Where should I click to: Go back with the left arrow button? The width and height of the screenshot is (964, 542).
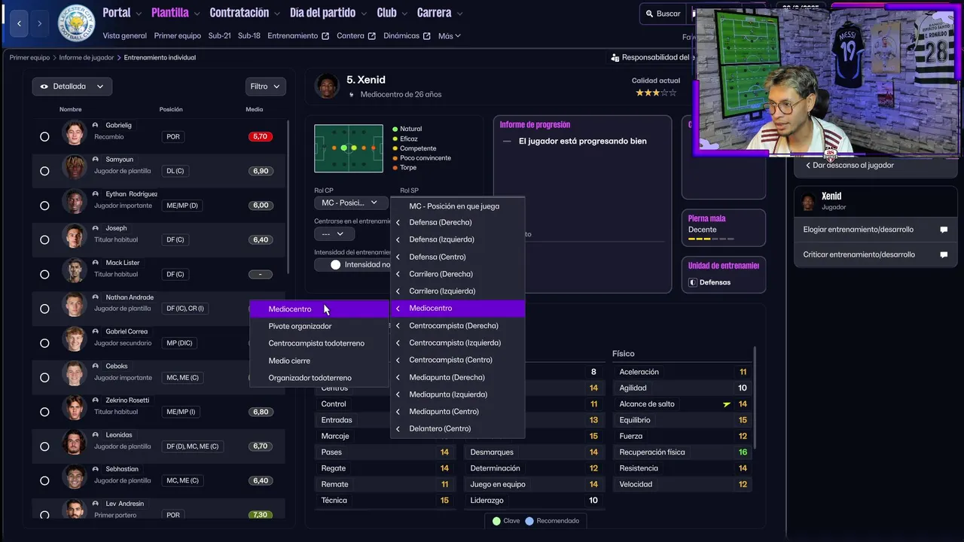(20, 23)
